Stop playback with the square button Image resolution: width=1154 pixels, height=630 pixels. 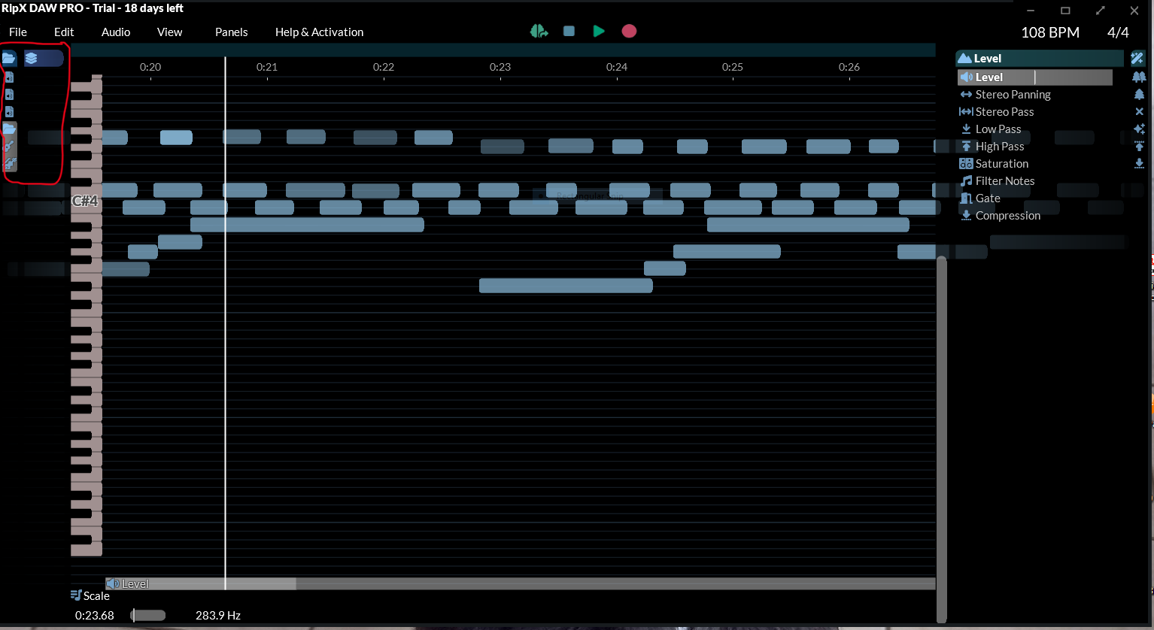click(x=569, y=32)
